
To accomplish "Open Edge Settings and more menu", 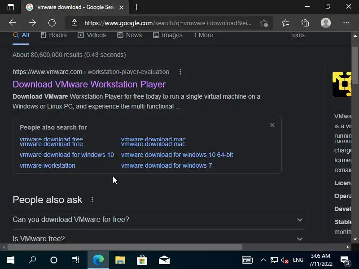I will pos(346,23).
